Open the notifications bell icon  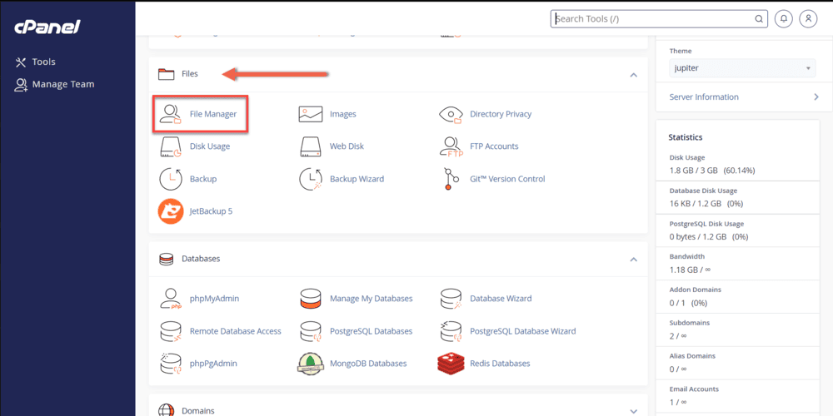(x=783, y=19)
